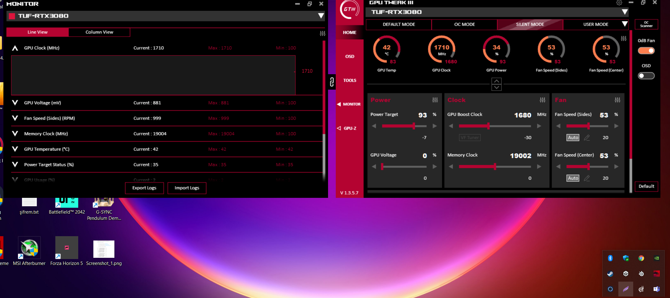Open Windows Security tray icon
Image resolution: width=670 pixels, height=298 pixels.
click(626, 258)
